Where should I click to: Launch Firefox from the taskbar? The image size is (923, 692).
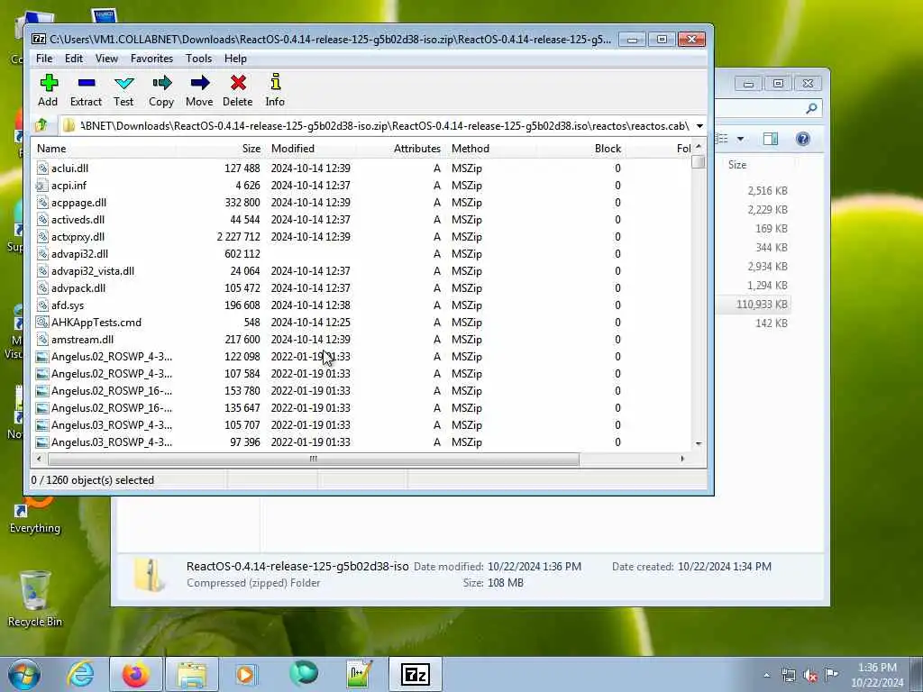(x=135, y=674)
